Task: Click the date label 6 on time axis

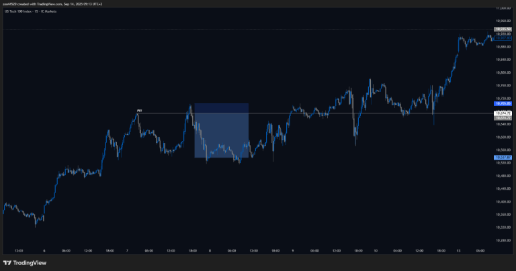Action: click(44, 252)
